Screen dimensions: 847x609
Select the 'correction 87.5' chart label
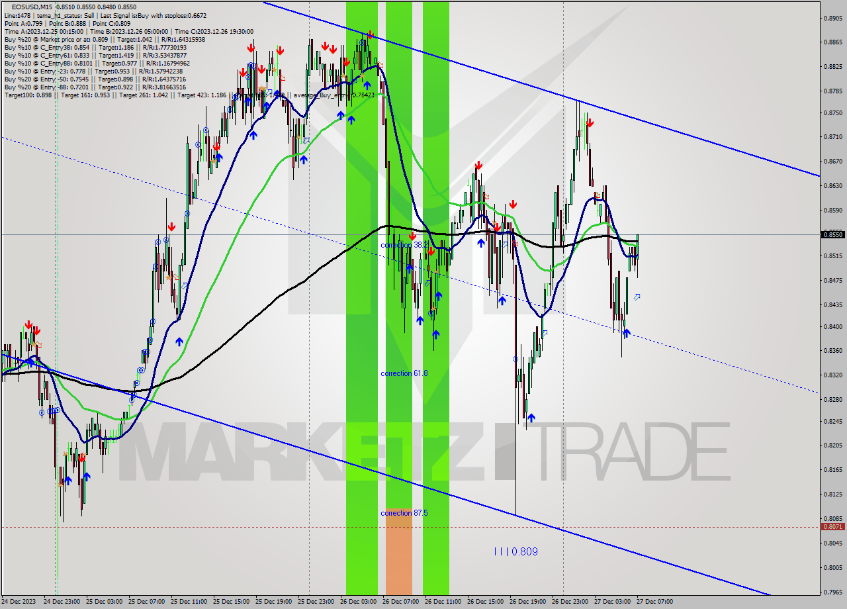pos(404,513)
